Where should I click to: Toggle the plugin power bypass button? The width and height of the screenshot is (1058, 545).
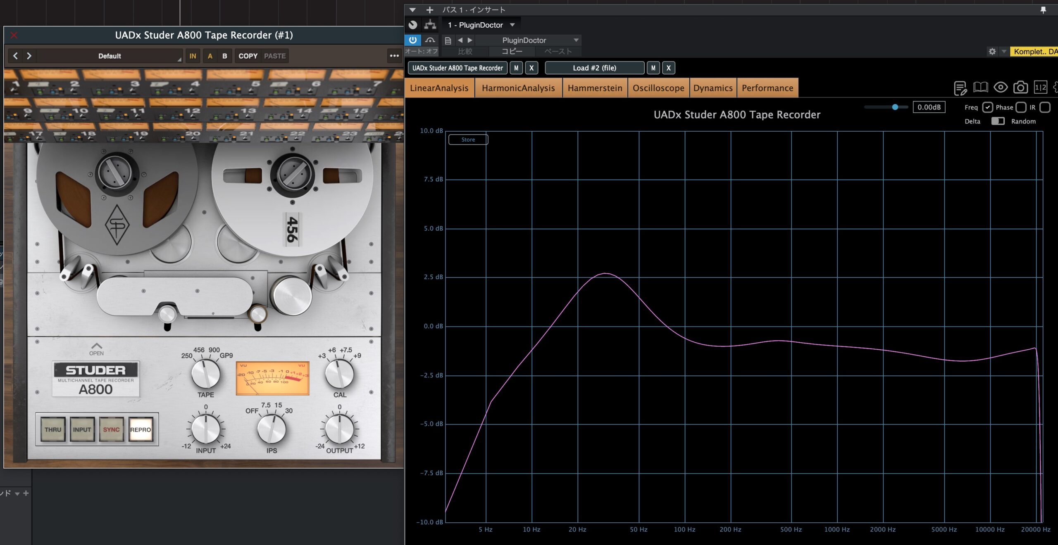412,40
